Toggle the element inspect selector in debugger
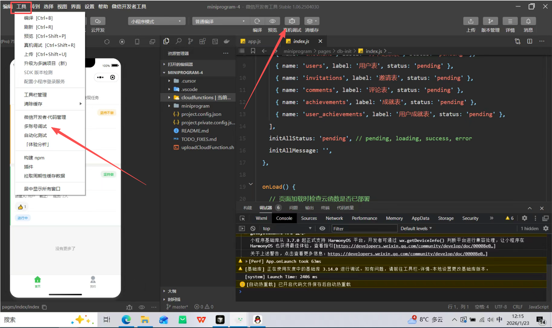552x328 pixels. pos(242,218)
